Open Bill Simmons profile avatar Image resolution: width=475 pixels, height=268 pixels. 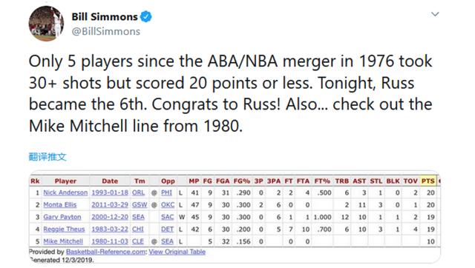[x=46, y=24]
